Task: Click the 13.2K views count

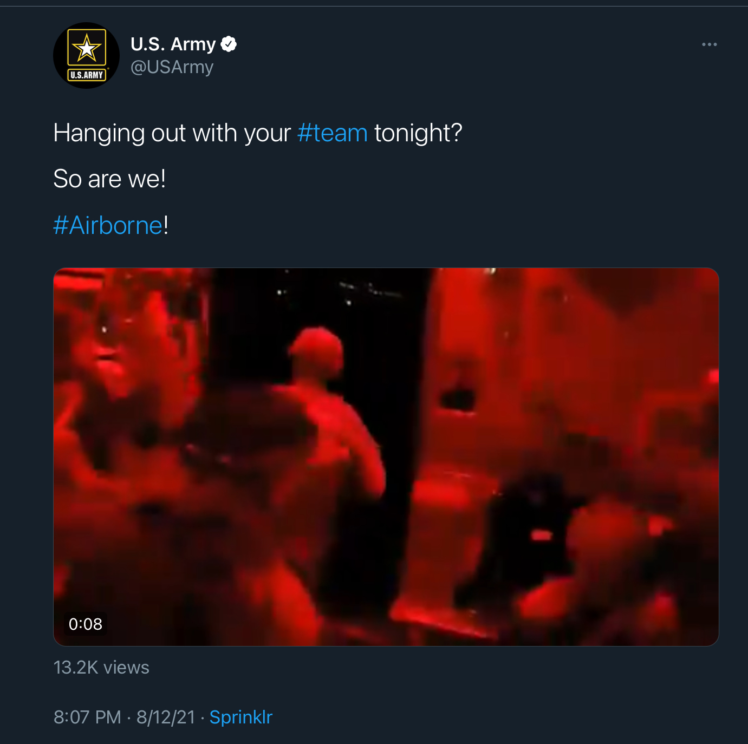Action: [x=101, y=668]
